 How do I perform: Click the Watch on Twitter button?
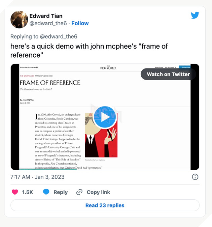[168, 74]
